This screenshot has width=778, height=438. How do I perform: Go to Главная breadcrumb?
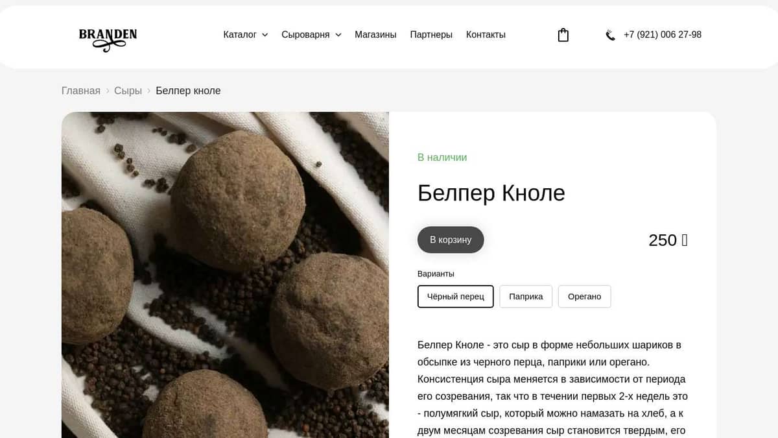point(81,91)
